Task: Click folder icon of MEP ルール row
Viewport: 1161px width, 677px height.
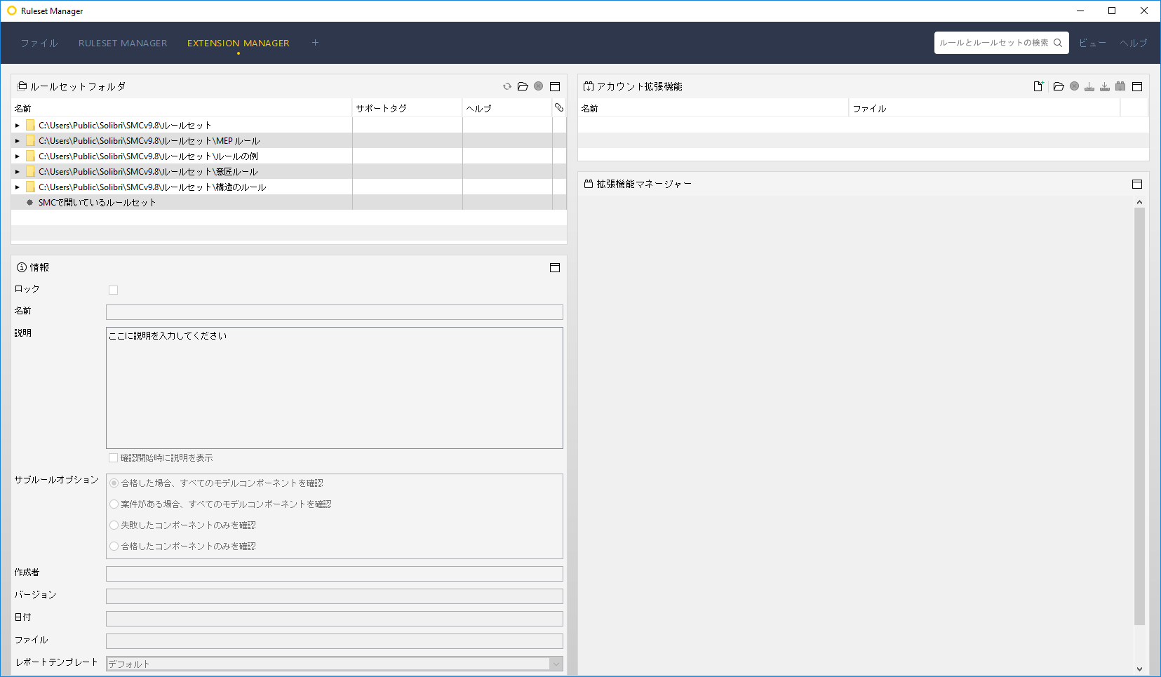Action: pos(30,140)
